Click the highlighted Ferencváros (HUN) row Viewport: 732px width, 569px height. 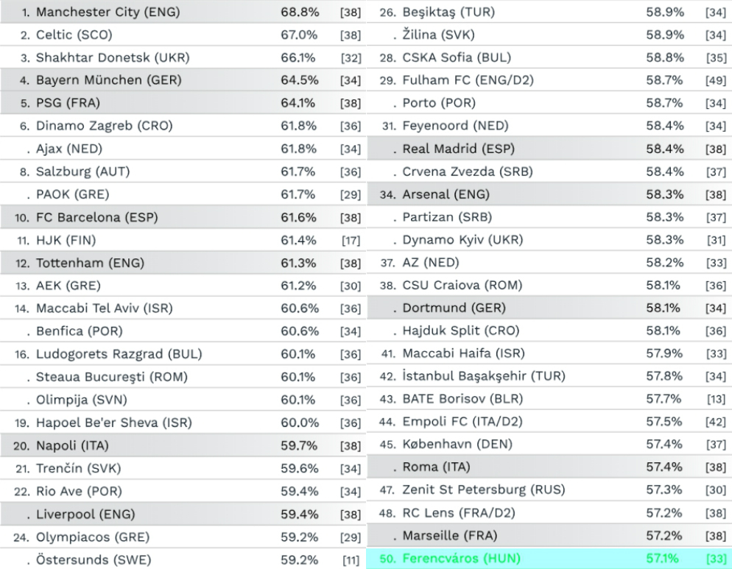click(549, 558)
